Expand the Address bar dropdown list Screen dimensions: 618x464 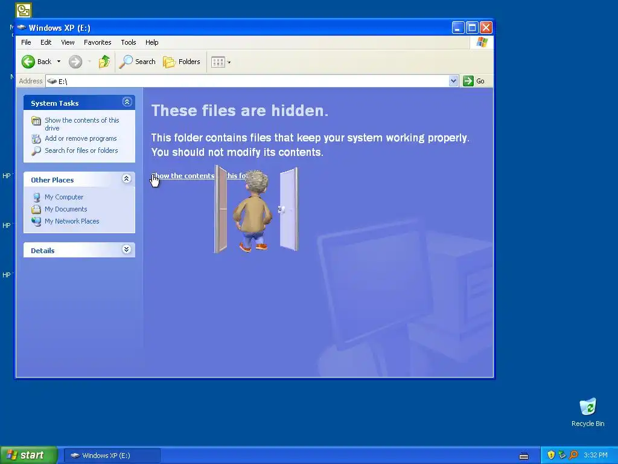453,81
